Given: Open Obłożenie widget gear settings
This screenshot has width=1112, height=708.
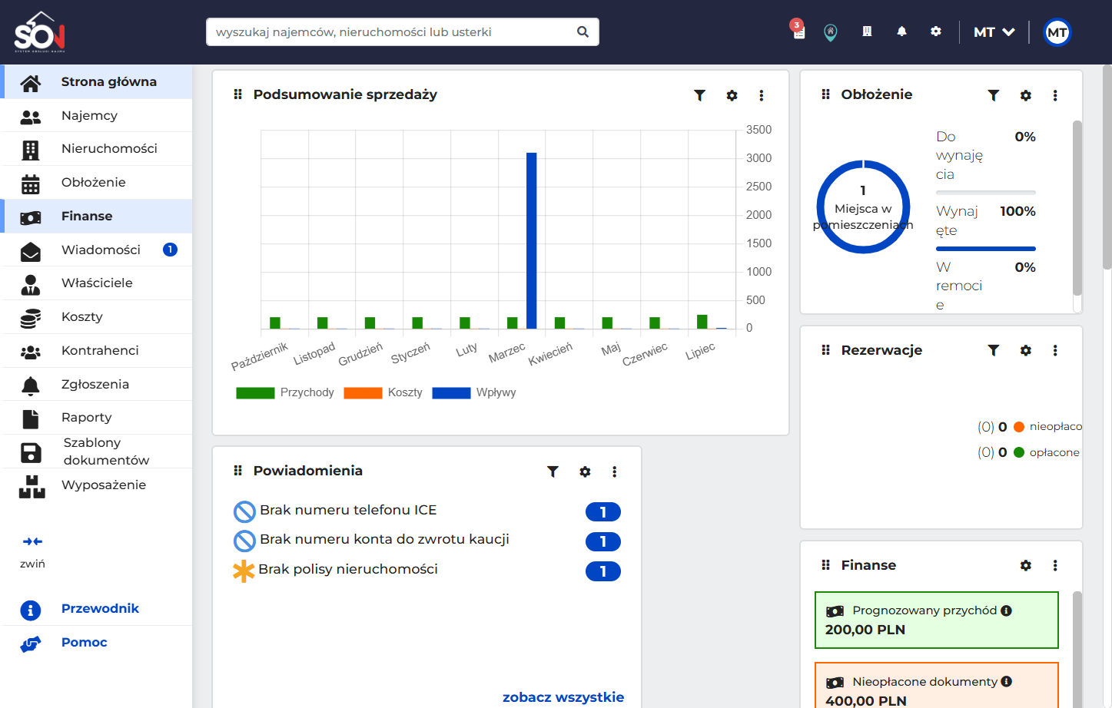Looking at the screenshot, I should point(1026,95).
